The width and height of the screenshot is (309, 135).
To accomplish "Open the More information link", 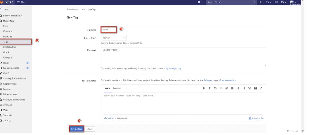I will pyautogui.click(x=228, y=80).
